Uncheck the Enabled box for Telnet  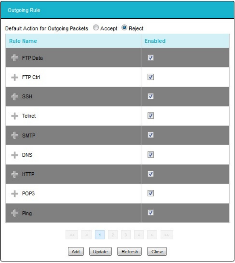click(150, 116)
